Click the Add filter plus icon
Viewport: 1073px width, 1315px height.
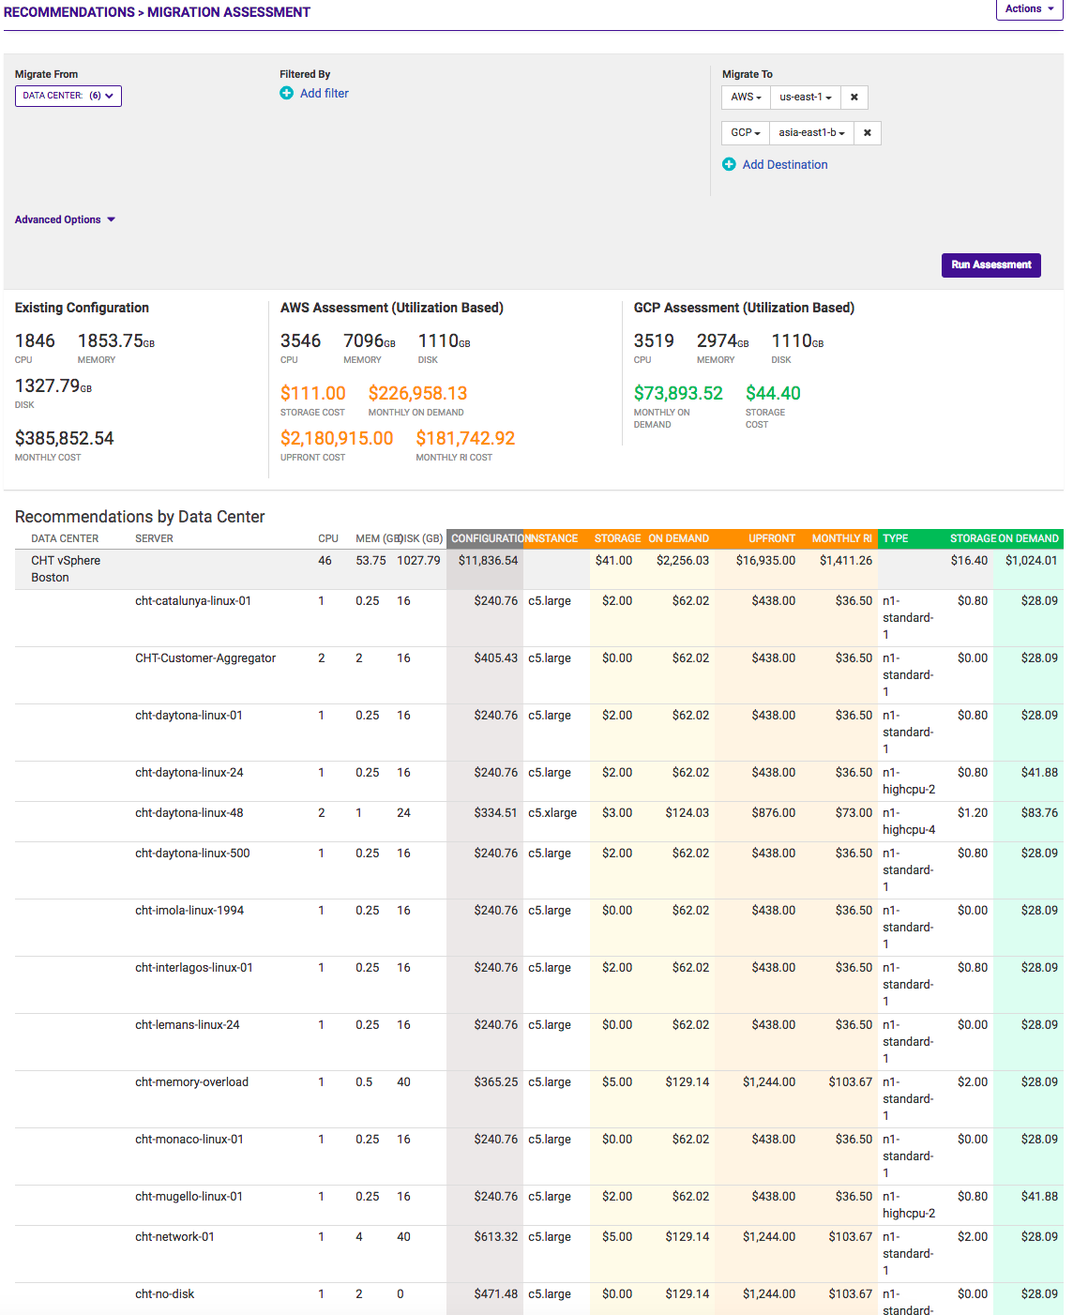tap(287, 93)
